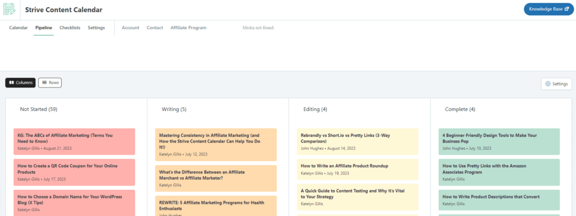The width and height of the screenshot is (576, 216).
Task: Go to the Checklists tab
Action: pos(70,28)
